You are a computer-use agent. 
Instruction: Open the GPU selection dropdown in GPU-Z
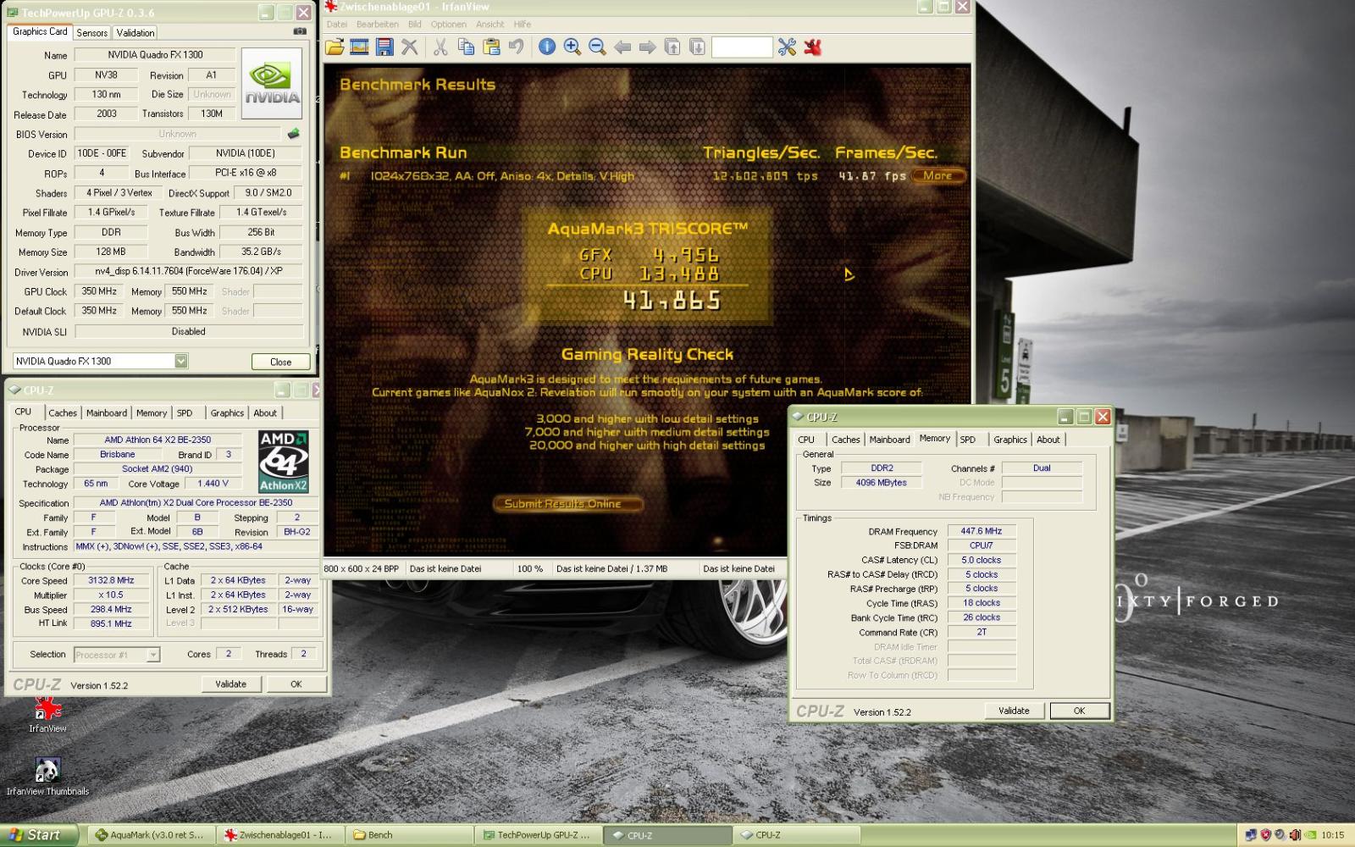[x=181, y=361]
